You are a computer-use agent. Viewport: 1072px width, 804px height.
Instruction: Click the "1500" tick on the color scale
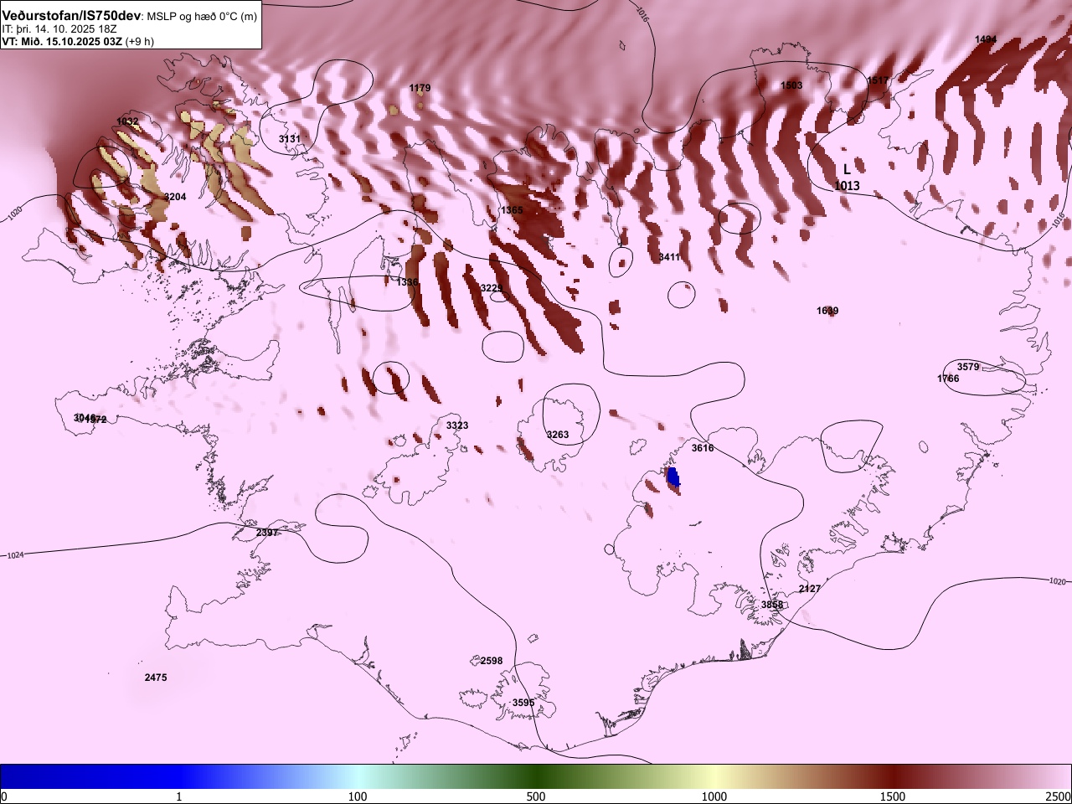tap(893, 796)
